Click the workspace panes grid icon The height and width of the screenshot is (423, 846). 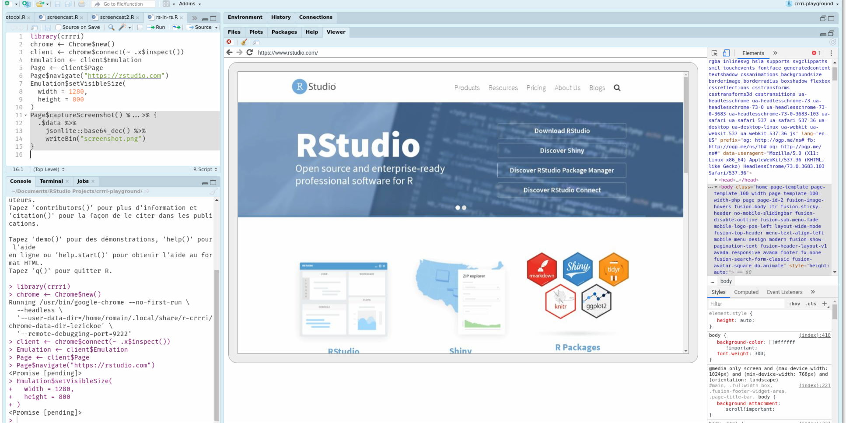[166, 4]
